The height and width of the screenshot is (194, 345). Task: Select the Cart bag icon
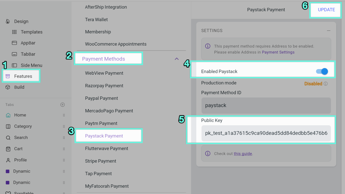pos(8,149)
